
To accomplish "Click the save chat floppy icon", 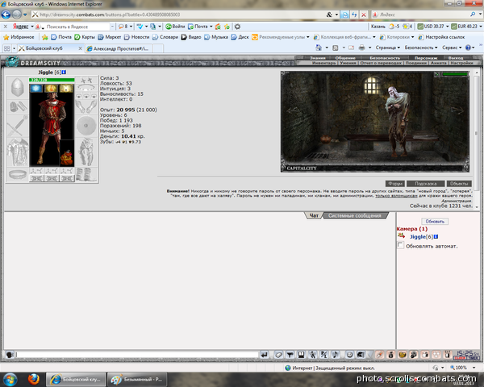I will (x=301, y=355).
